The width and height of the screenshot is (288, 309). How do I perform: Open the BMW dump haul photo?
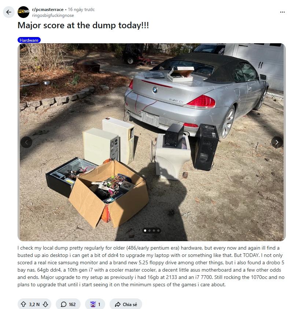pyautogui.click(x=152, y=142)
